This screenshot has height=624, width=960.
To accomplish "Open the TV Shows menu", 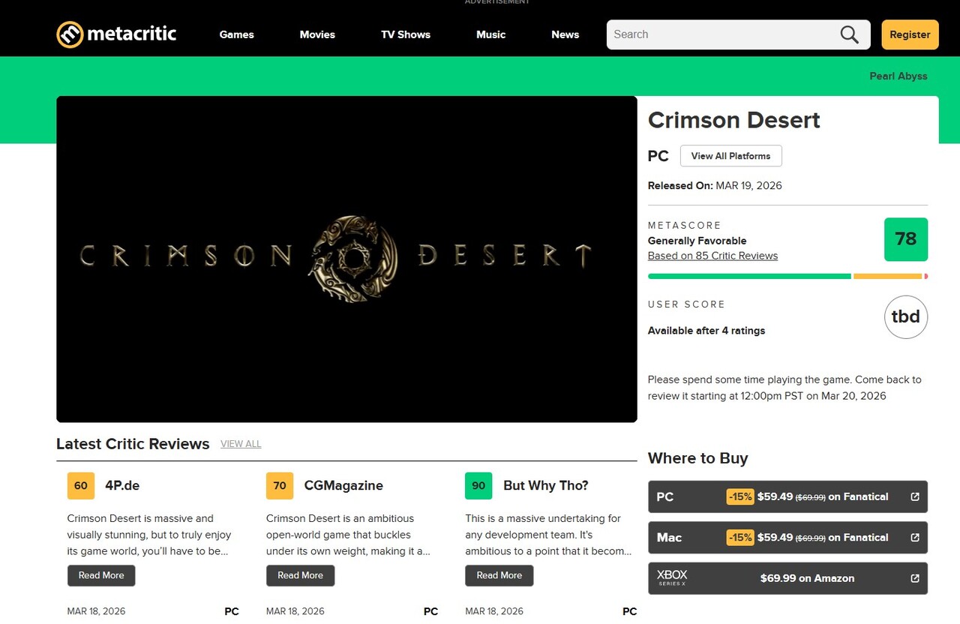I will tap(406, 34).
